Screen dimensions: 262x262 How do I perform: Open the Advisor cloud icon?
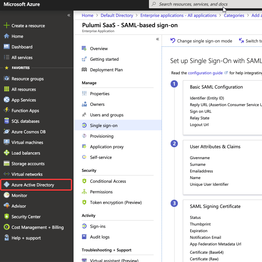7,206
